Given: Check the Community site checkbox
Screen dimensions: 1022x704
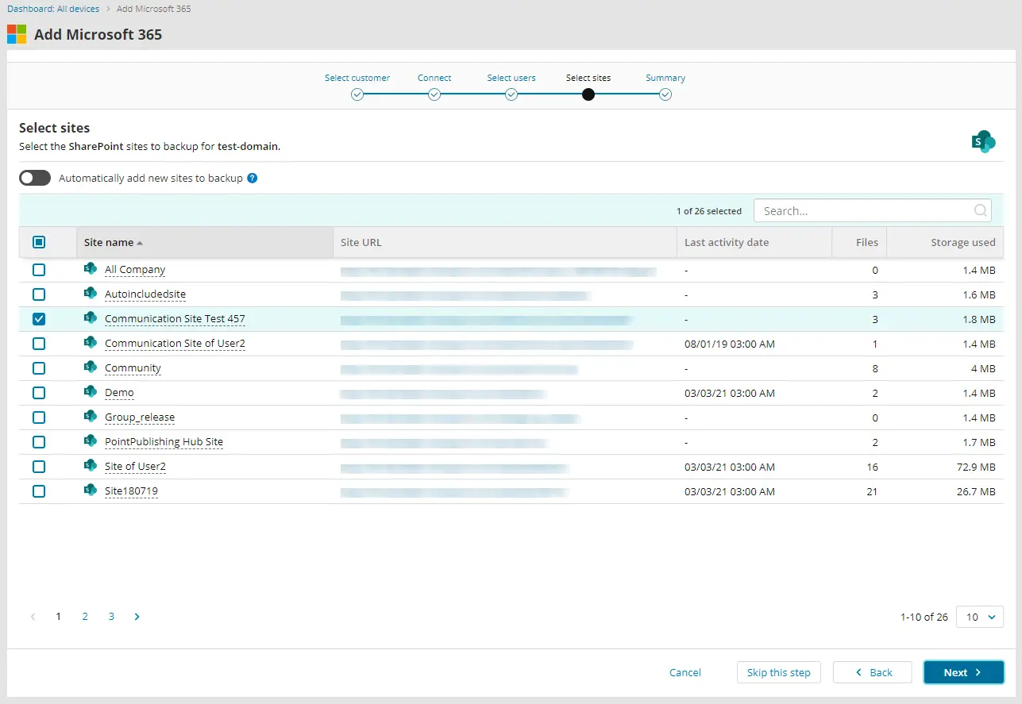Looking at the screenshot, I should tap(39, 368).
